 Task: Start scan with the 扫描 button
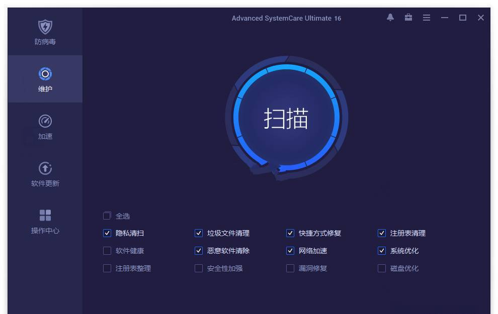pos(286,118)
